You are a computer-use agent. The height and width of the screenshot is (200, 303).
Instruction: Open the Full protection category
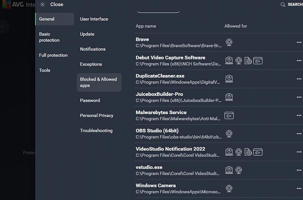point(53,55)
